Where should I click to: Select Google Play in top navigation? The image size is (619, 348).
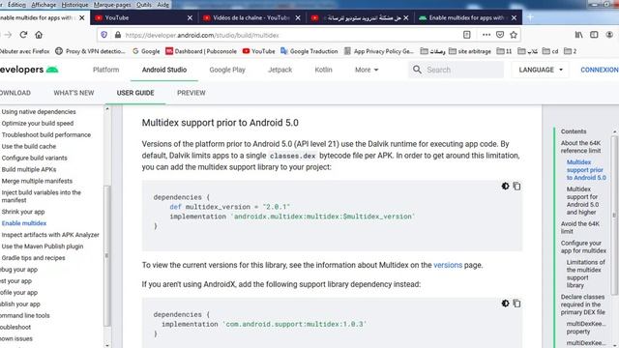(x=227, y=70)
